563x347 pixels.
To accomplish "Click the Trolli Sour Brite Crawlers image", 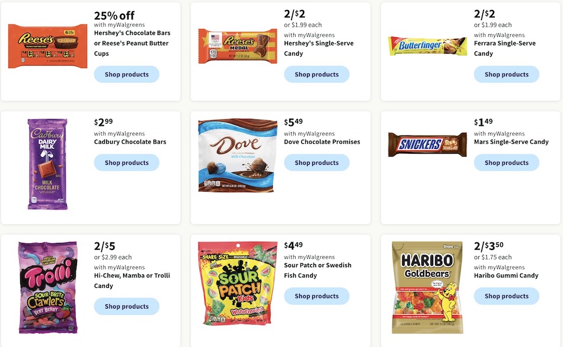I will point(47,288).
